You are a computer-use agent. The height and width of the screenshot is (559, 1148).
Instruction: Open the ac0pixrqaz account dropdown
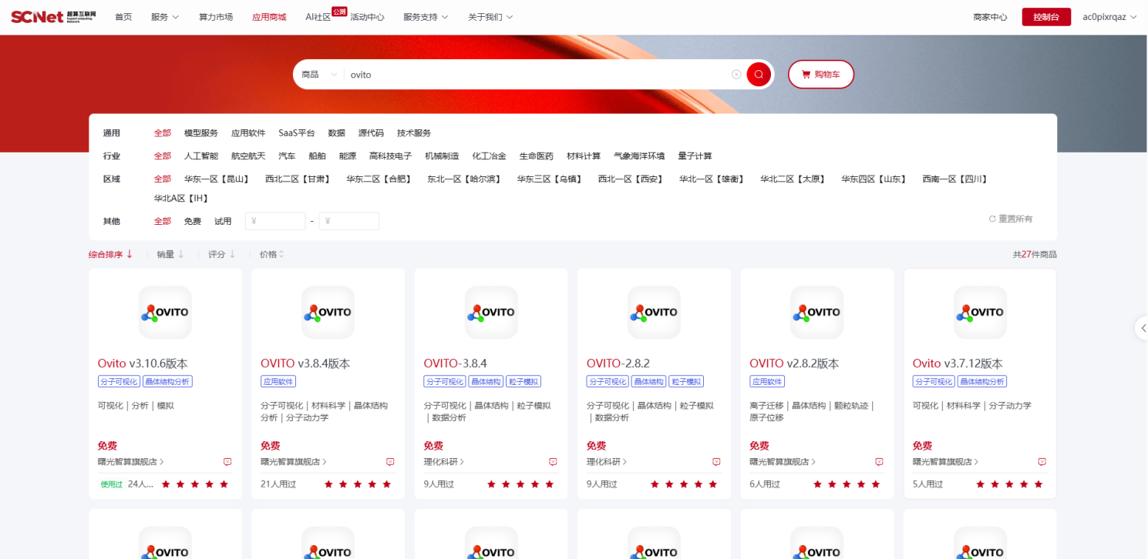pyautogui.click(x=1109, y=17)
